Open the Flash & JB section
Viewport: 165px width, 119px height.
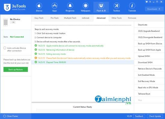101,7
